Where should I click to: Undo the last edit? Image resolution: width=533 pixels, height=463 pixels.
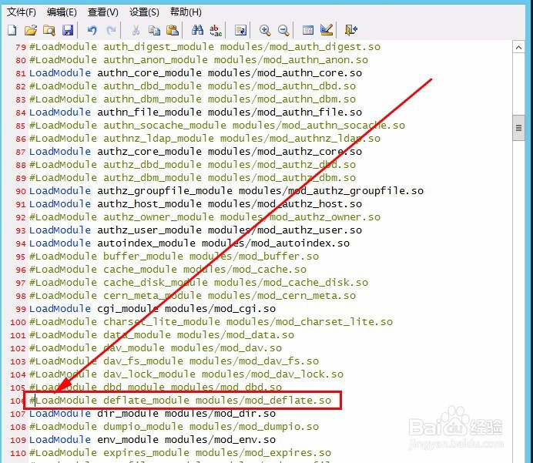92,30
